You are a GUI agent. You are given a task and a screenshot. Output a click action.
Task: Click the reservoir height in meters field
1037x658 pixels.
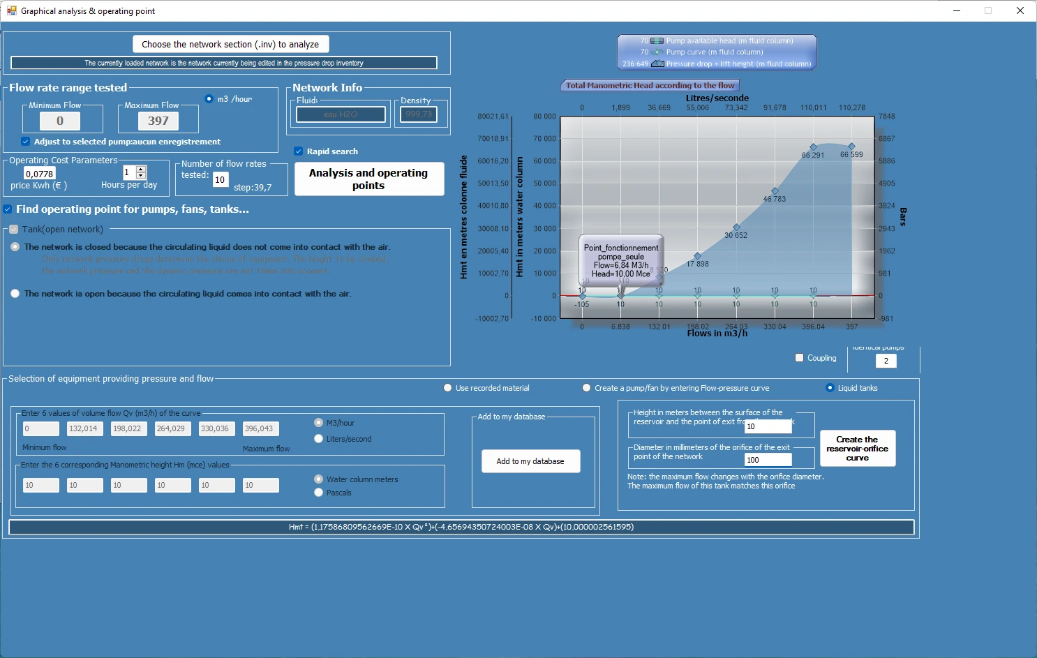[768, 426]
